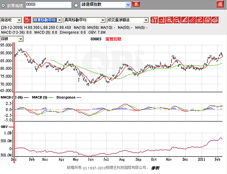Click the OBV panel label
Image resolution: width=227 pixels, height=174 pixels.
click(4, 127)
